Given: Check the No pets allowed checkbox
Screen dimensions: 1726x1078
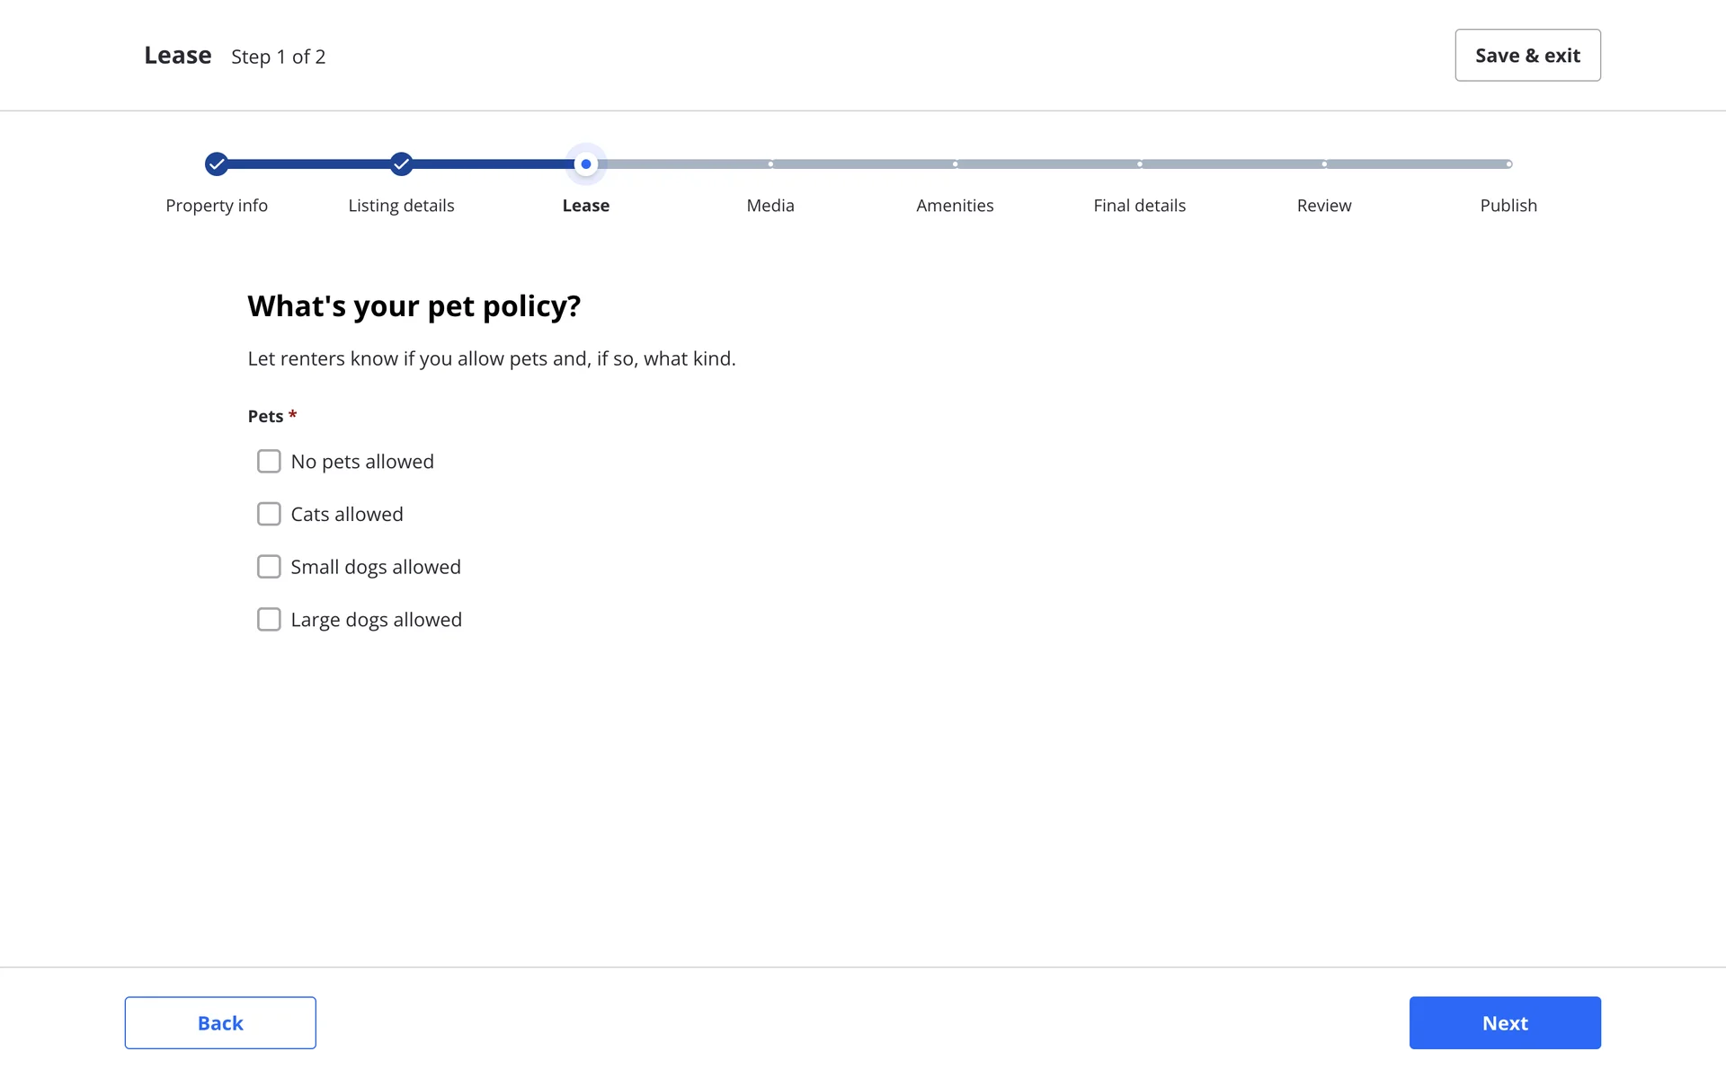Looking at the screenshot, I should coord(269,461).
